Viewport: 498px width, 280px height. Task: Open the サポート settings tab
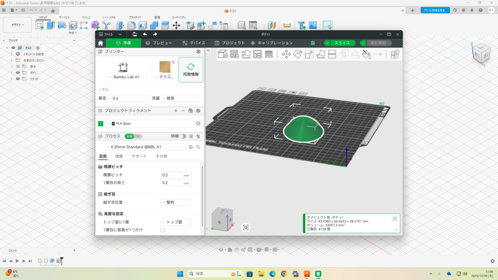click(x=139, y=156)
